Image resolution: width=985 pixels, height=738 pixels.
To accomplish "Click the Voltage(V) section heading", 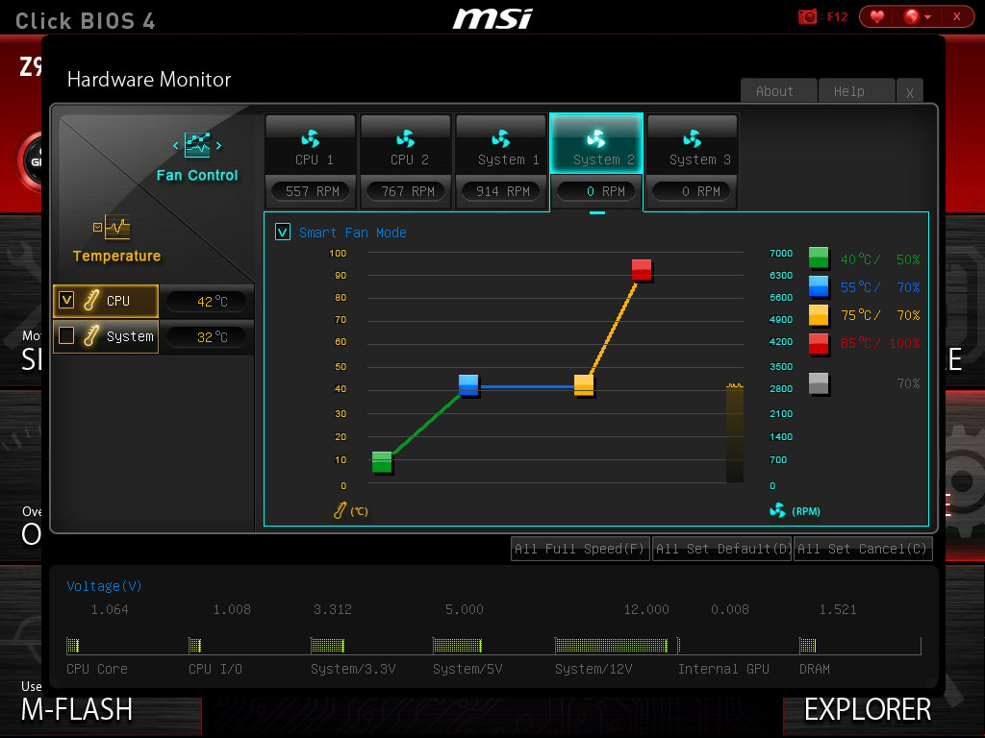I will point(104,586).
